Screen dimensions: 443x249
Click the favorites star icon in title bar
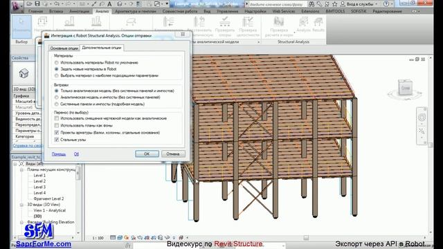(x=335, y=4)
